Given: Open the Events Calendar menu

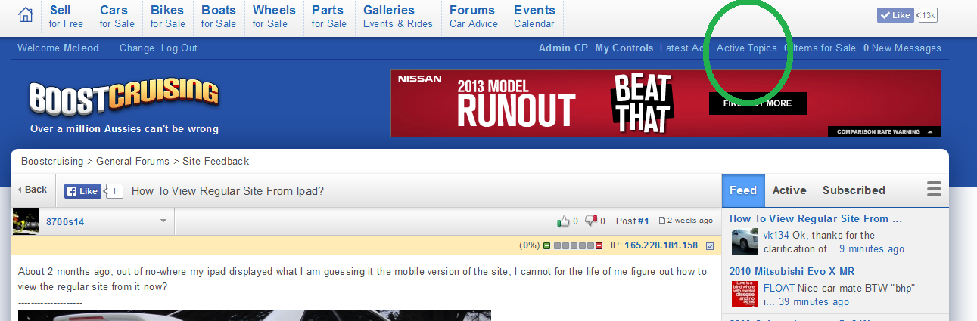Looking at the screenshot, I should pyautogui.click(x=534, y=17).
